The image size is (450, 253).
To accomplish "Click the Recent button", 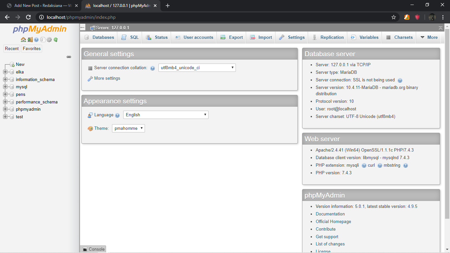I will pyautogui.click(x=12, y=49).
